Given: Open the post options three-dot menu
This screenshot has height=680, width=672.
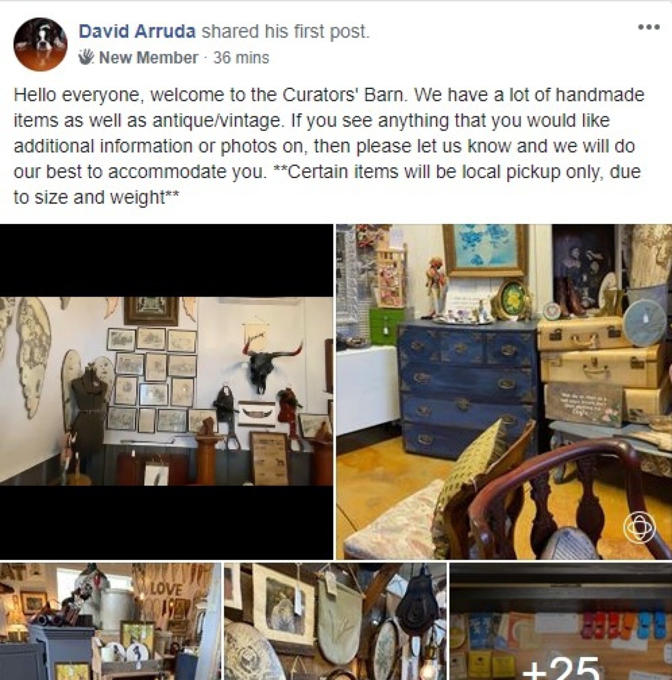Looking at the screenshot, I should (x=649, y=27).
